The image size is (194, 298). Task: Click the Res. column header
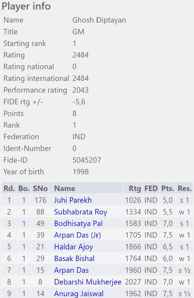pyautogui.click(x=184, y=188)
